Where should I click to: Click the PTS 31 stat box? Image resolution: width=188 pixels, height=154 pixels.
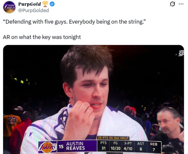(x=103, y=146)
